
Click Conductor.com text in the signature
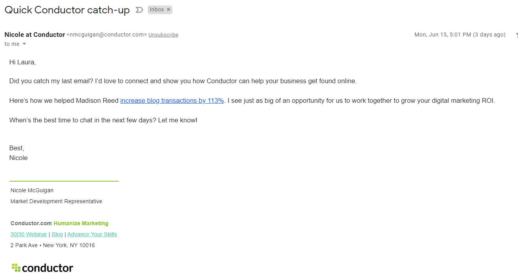tap(31, 223)
